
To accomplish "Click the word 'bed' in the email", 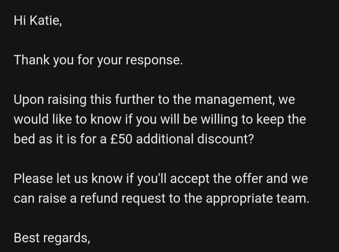I will (24, 139).
